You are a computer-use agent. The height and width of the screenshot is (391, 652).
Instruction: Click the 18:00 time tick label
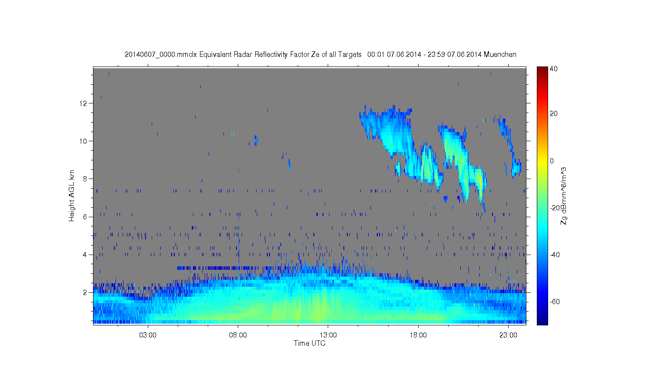[418, 335]
